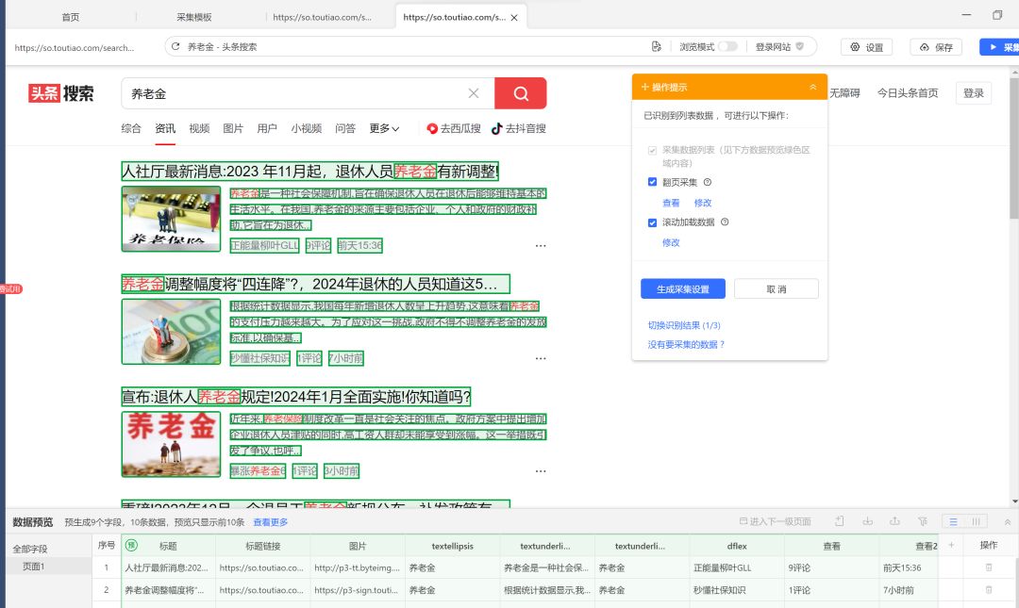1019x608 pixels.
Task: Switch to the 视频 search tab
Action: click(199, 128)
